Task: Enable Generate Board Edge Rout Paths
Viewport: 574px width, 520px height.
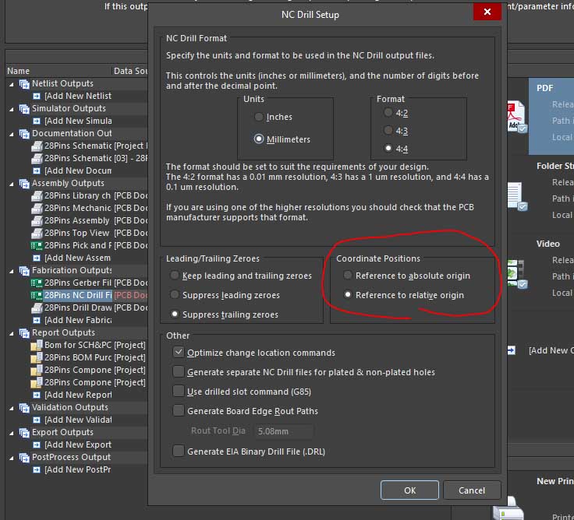Action: coord(179,411)
